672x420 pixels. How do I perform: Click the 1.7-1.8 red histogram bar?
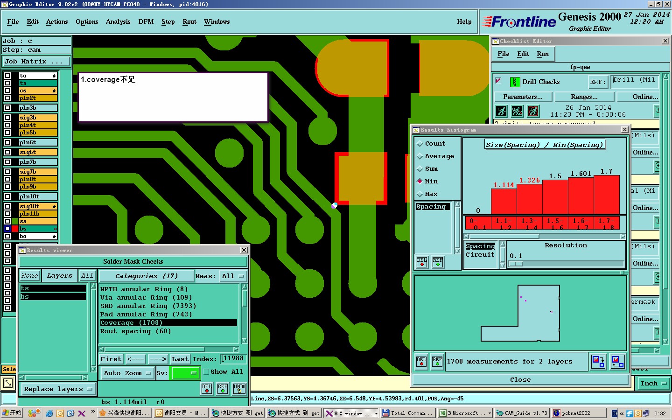(x=607, y=195)
